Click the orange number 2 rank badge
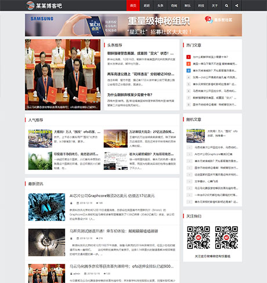 189,64
